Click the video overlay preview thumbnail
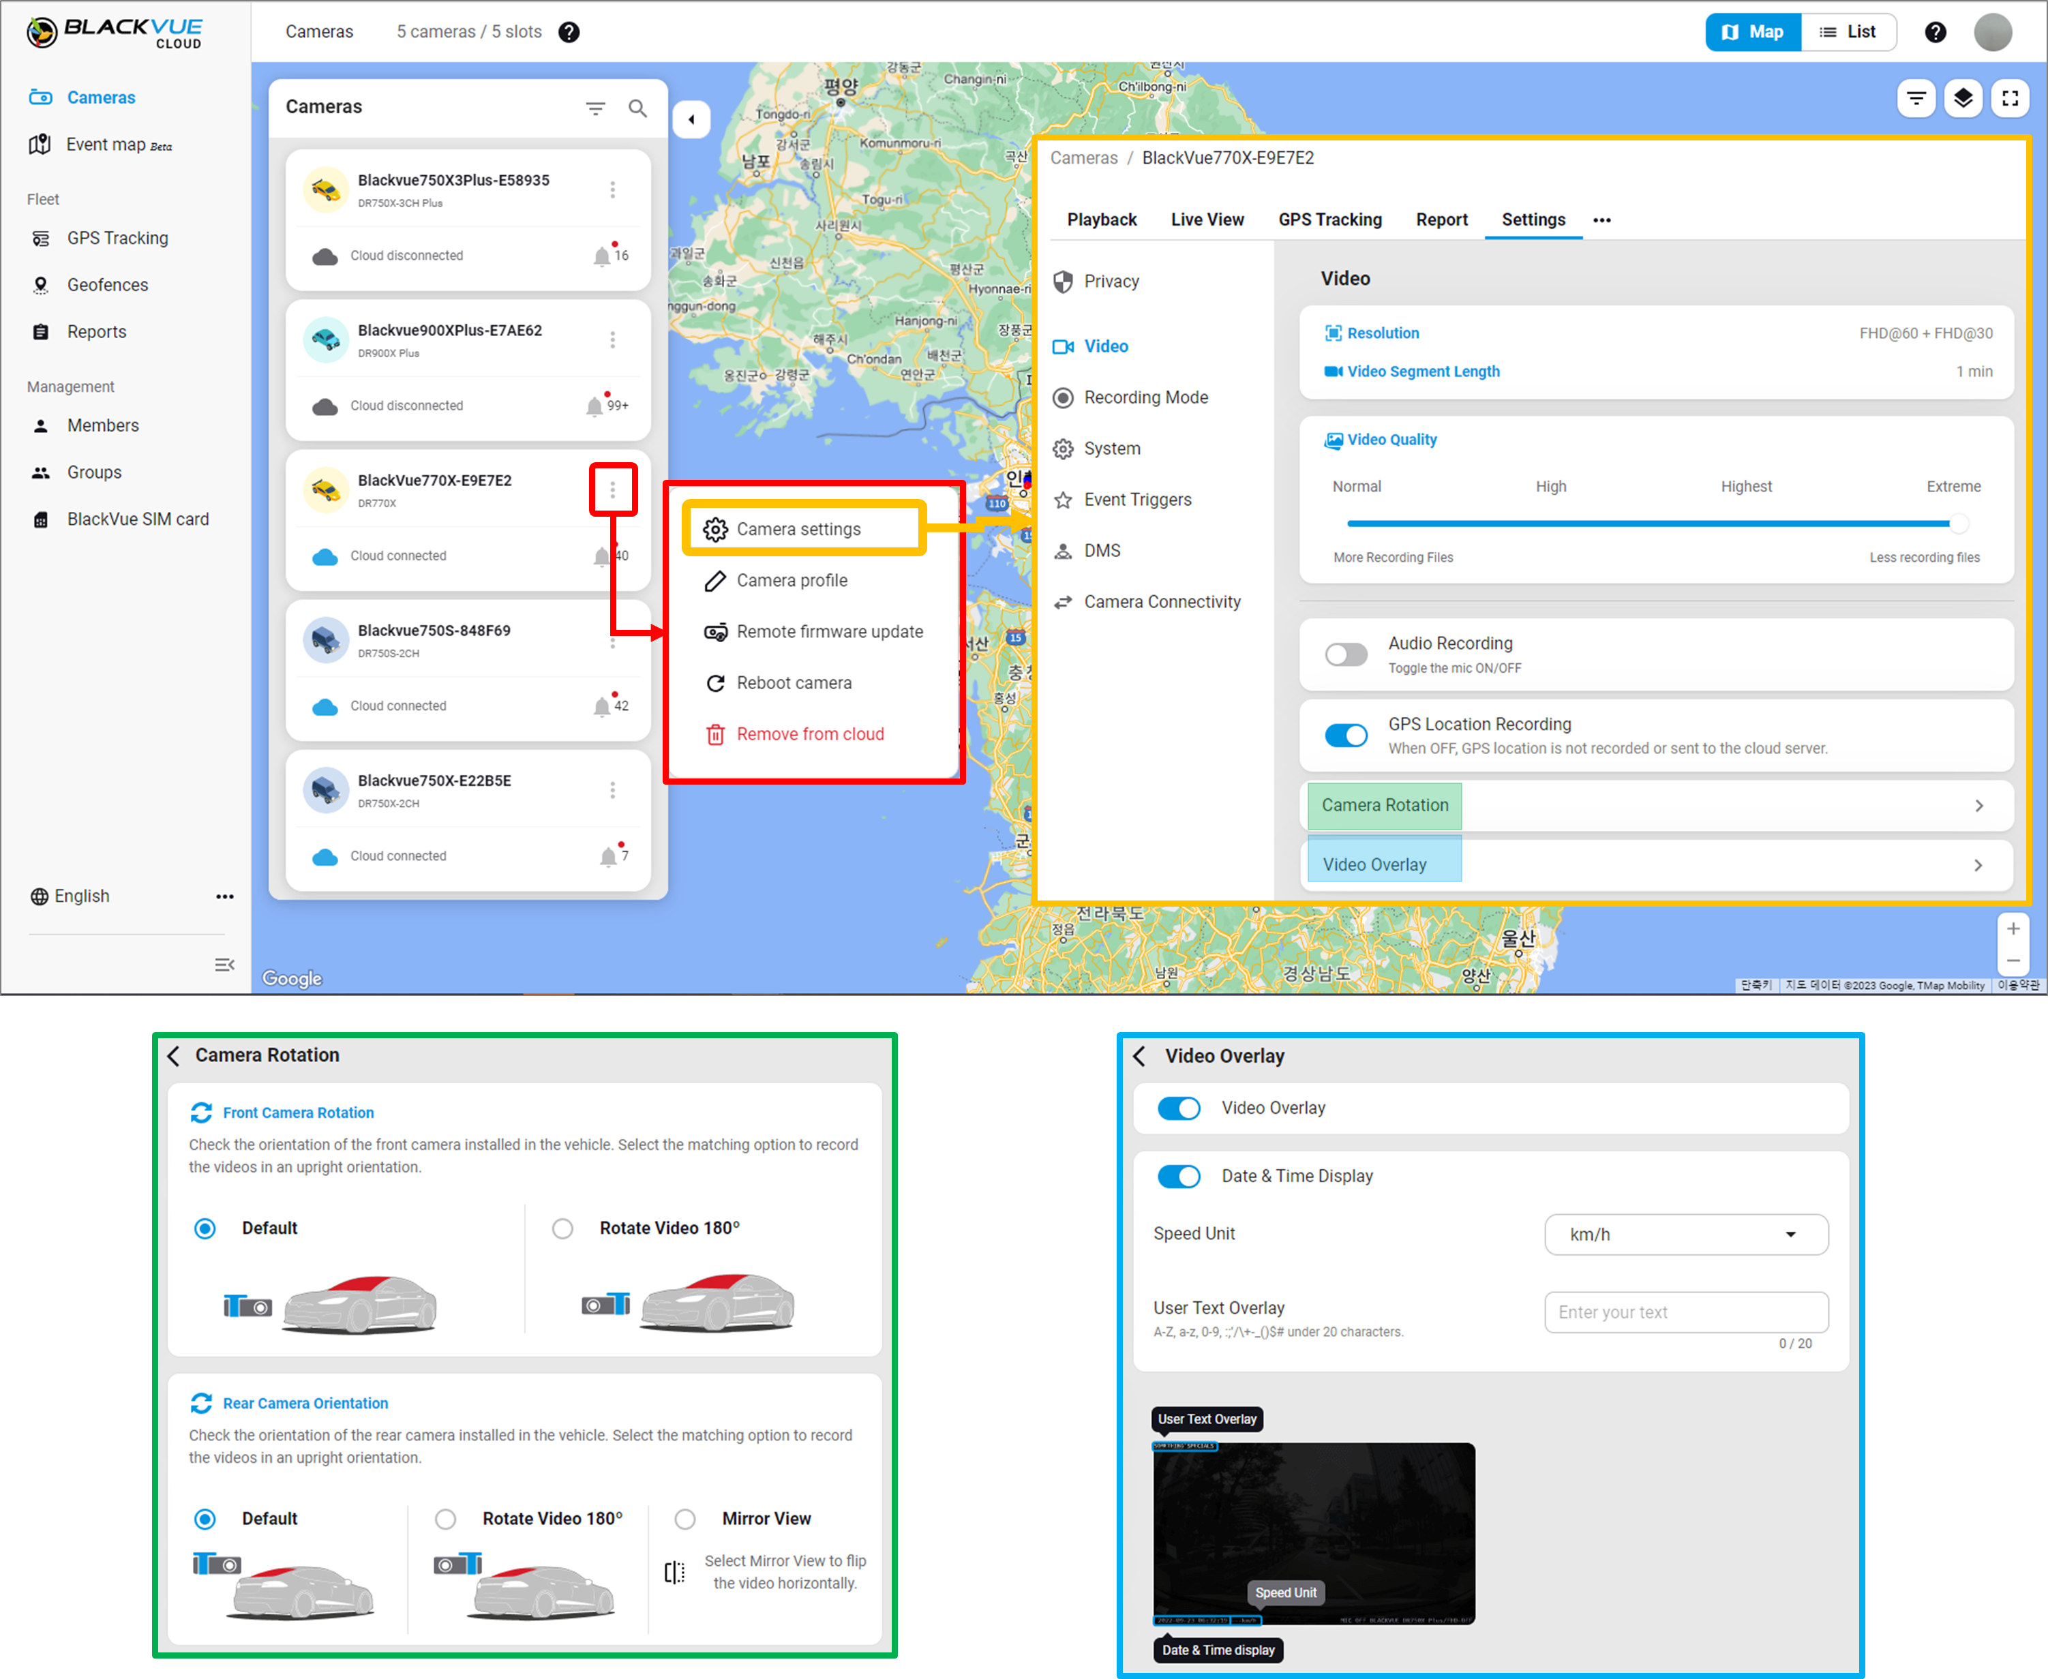The height and width of the screenshot is (1679, 2048). pyautogui.click(x=1314, y=1534)
